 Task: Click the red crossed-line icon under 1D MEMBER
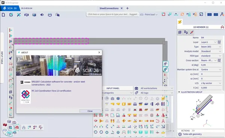(192, 32)
